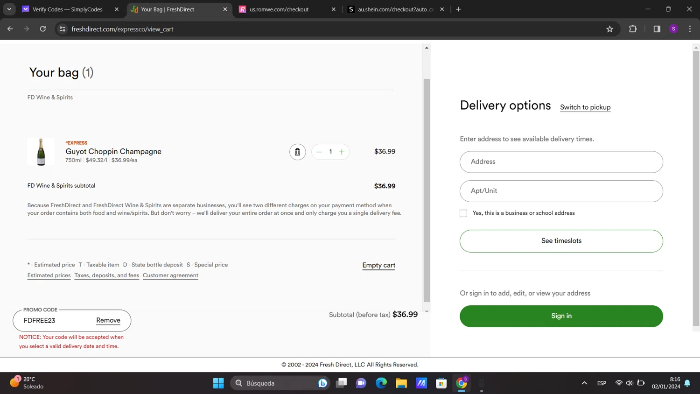
Task: Go forward using the browser arrow
Action: pyautogui.click(x=27, y=29)
